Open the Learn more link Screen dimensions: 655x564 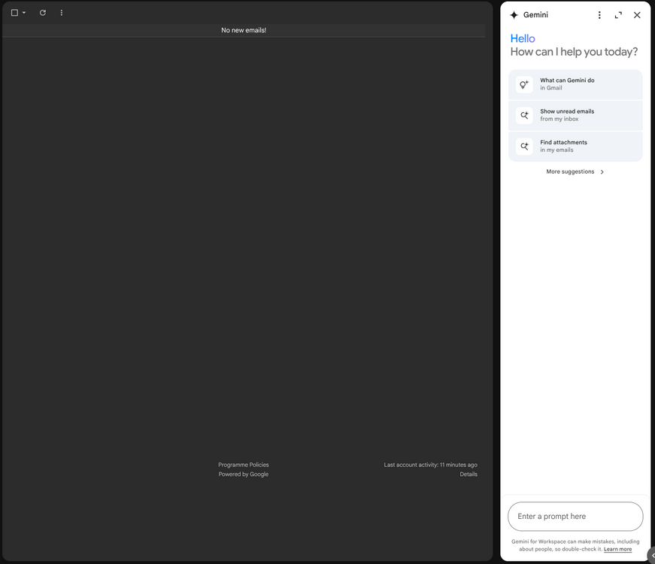click(x=617, y=550)
